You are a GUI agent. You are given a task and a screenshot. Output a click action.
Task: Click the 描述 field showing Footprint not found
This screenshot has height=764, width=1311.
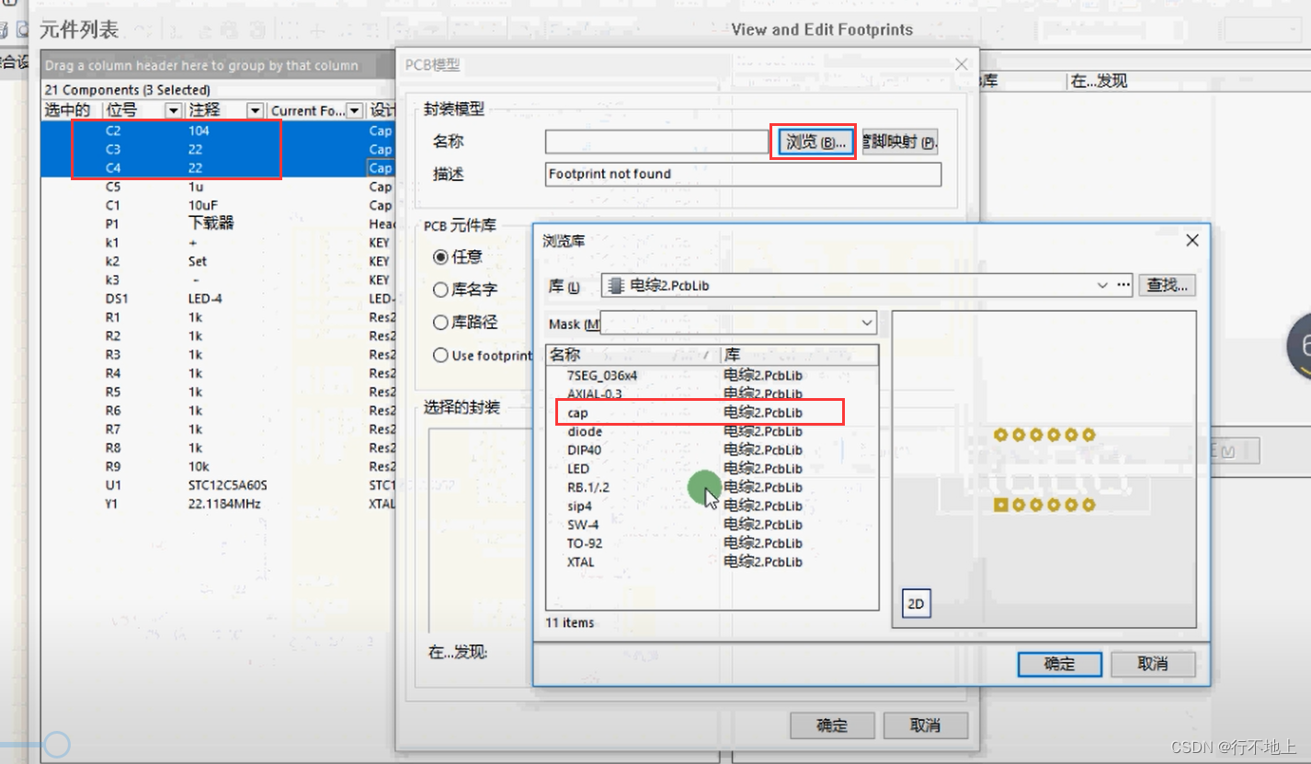[x=743, y=175]
